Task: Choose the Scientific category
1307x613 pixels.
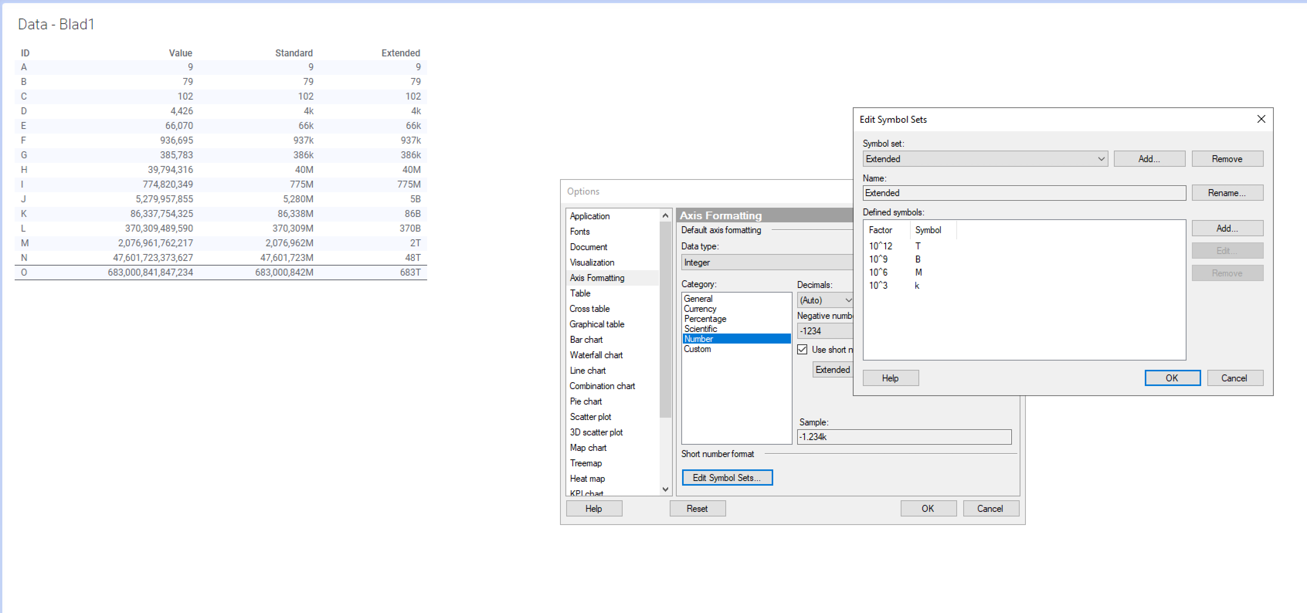Action: click(x=700, y=329)
